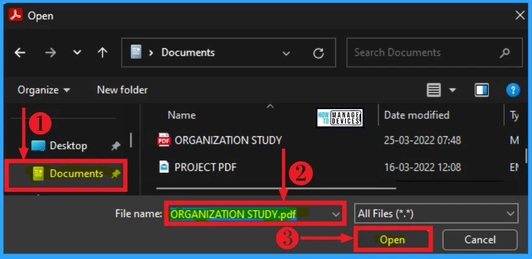Open the Organize menu
Image resolution: width=532 pixels, height=259 pixels.
point(43,90)
